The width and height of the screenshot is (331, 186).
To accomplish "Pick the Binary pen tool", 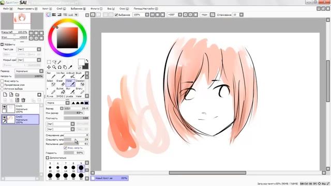I will coord(80,91).
